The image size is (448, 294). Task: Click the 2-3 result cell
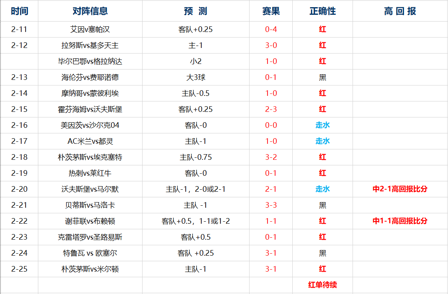point(271,109)
